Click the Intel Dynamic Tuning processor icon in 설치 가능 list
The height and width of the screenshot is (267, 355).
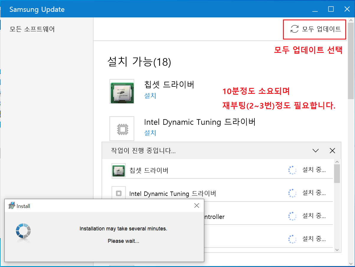pyautogui.click(x=122, y=128)
